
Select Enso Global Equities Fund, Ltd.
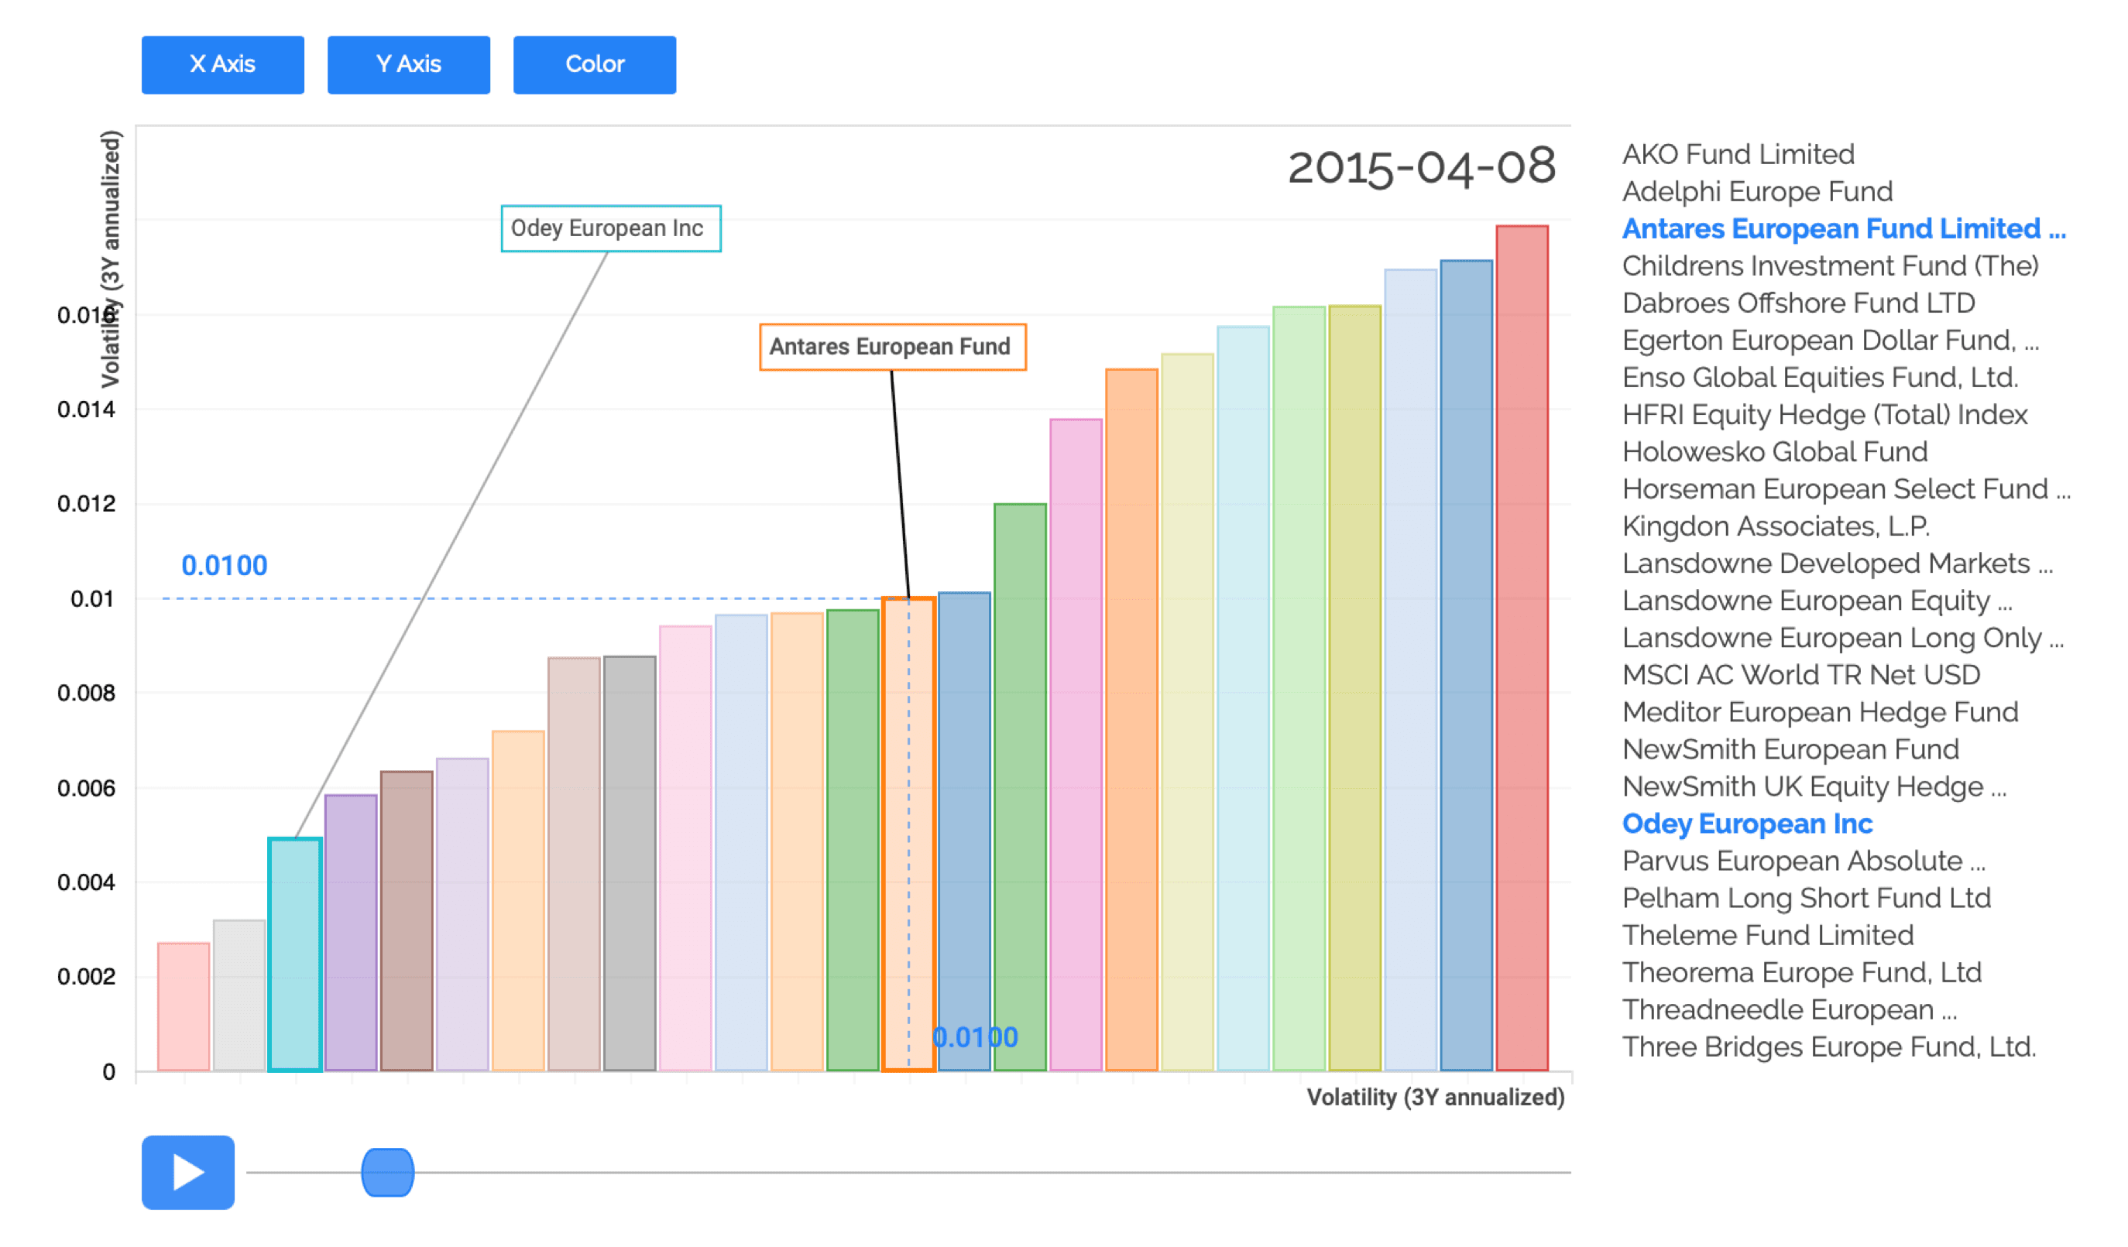point(1820,378)
